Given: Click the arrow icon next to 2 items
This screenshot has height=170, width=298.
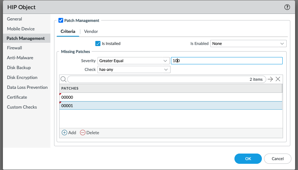Looking at the screenshot, I should (270, 79).
